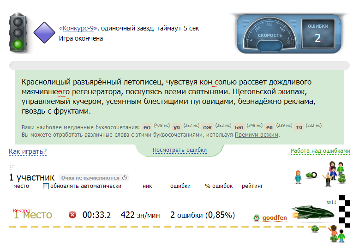The height and width of the screenshot is (247, 353).
Task: Click the 'Очки не начисляются' badge
Action: pyautogui.click(x=94, y=178)
